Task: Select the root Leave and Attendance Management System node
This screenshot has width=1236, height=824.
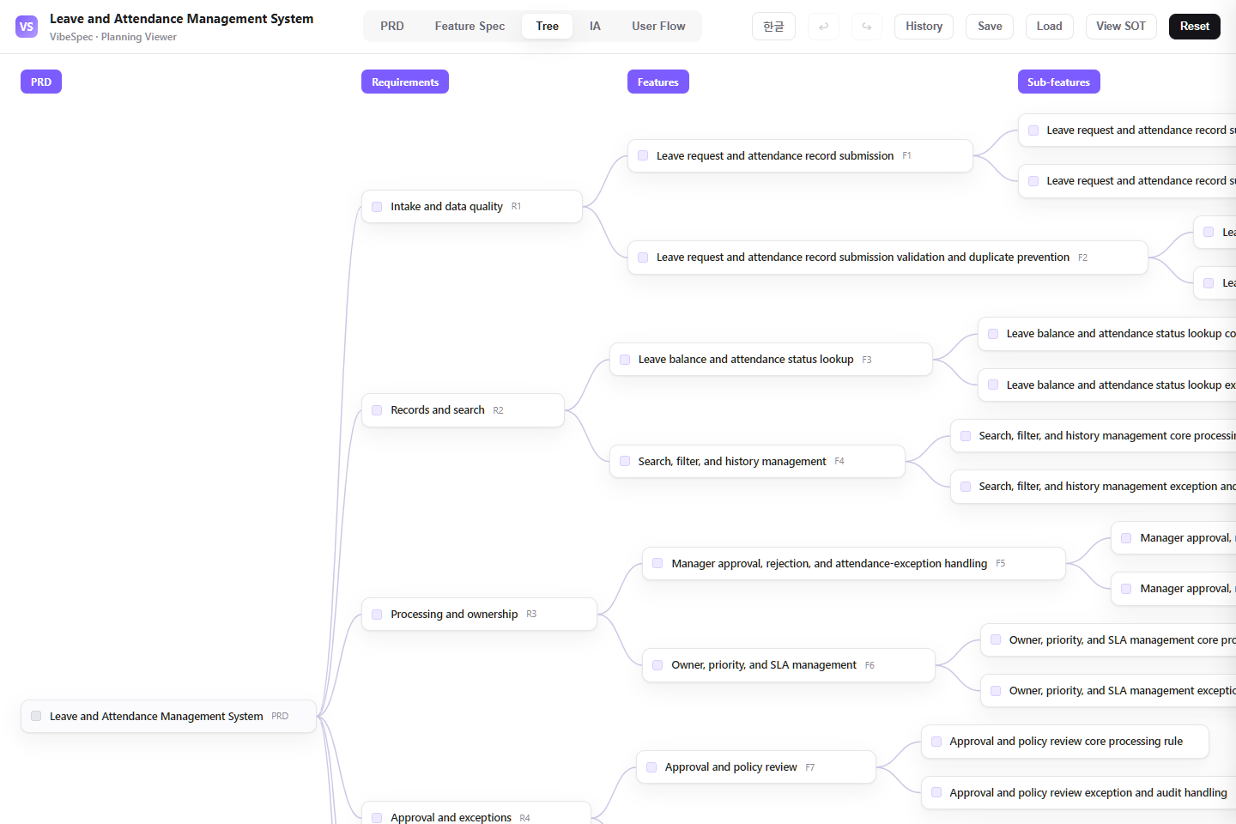Action: coord(169,716)
